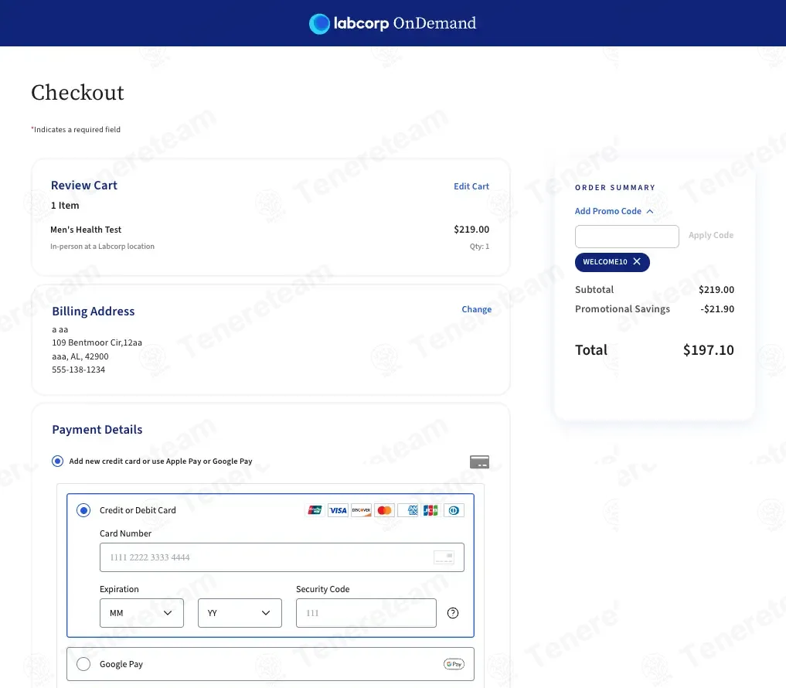This screenshot has height=688, width=786.
Task: Click the UnionPay card icon
Action: pos(315,510)
